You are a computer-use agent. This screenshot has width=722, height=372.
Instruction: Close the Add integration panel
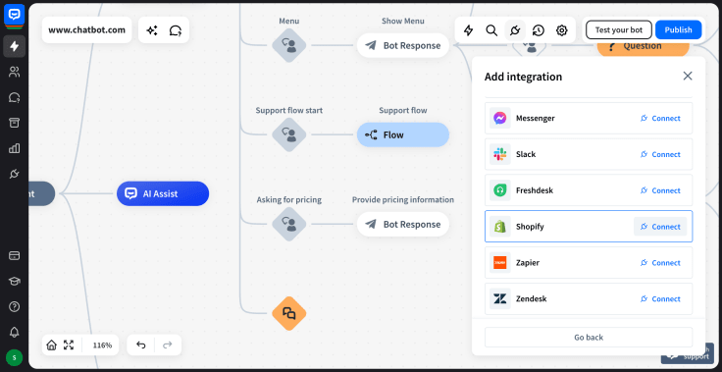tap(688, 76)
